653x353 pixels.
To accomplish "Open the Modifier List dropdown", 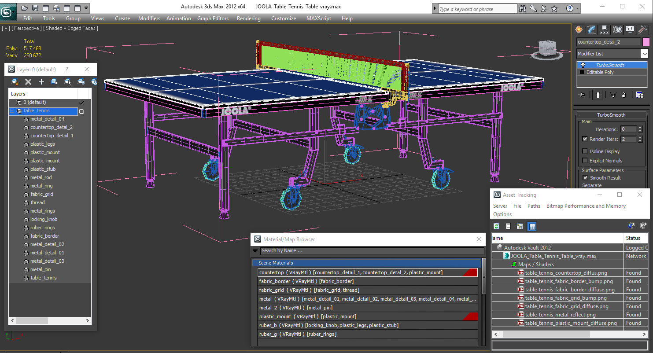I will (x=645, y=54).
